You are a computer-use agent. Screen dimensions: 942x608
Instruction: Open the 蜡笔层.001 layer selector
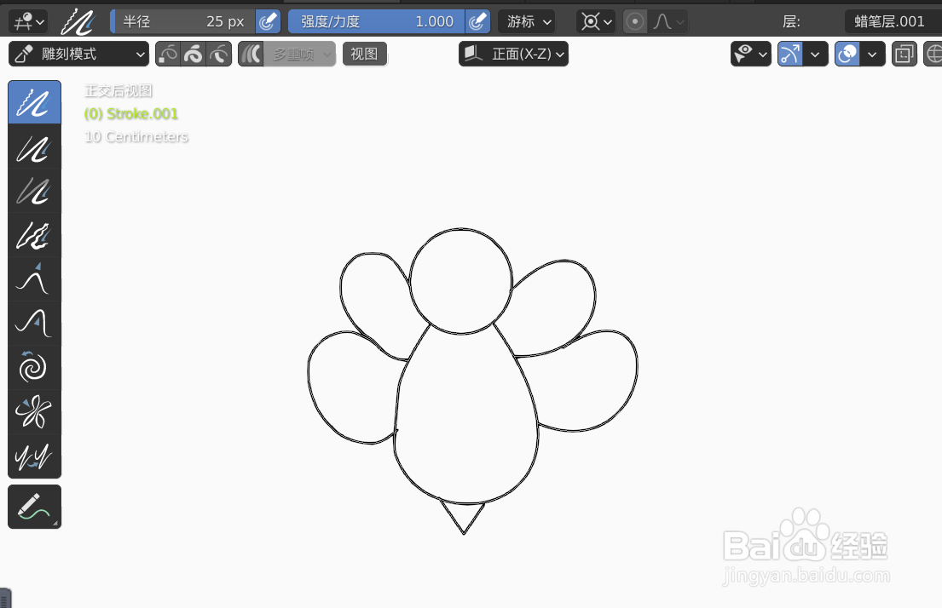click(892, 21)
